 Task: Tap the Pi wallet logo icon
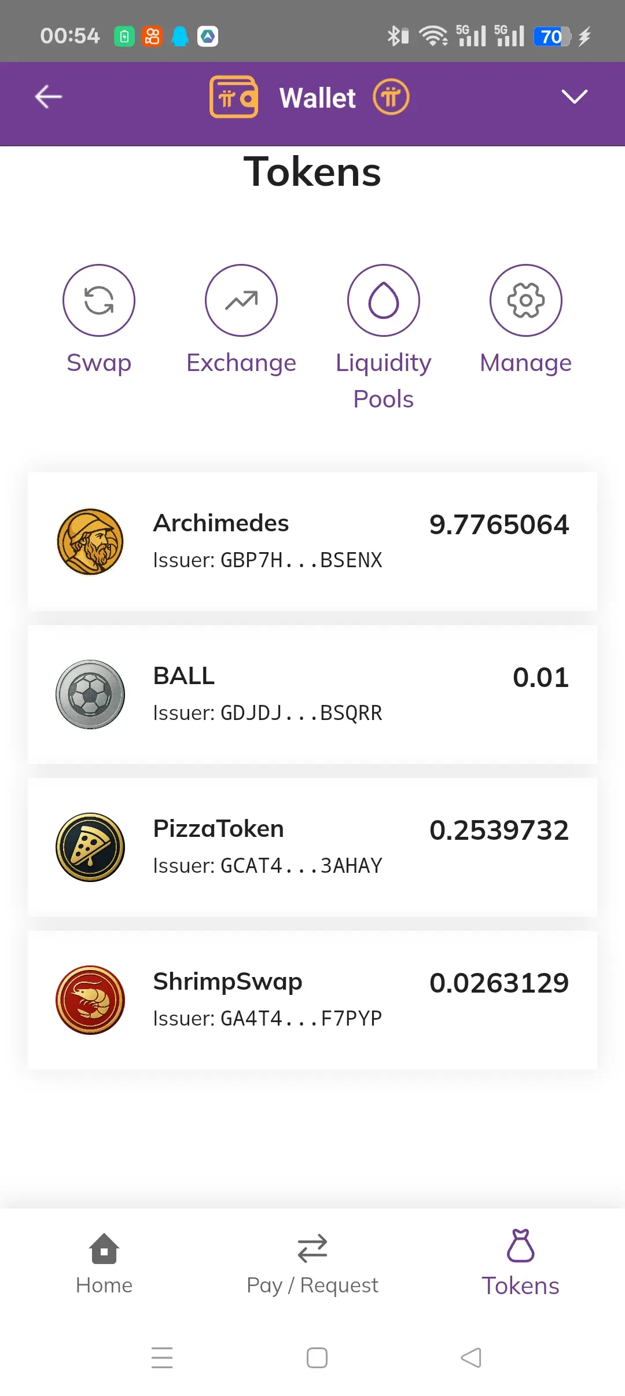click(234, 97)
